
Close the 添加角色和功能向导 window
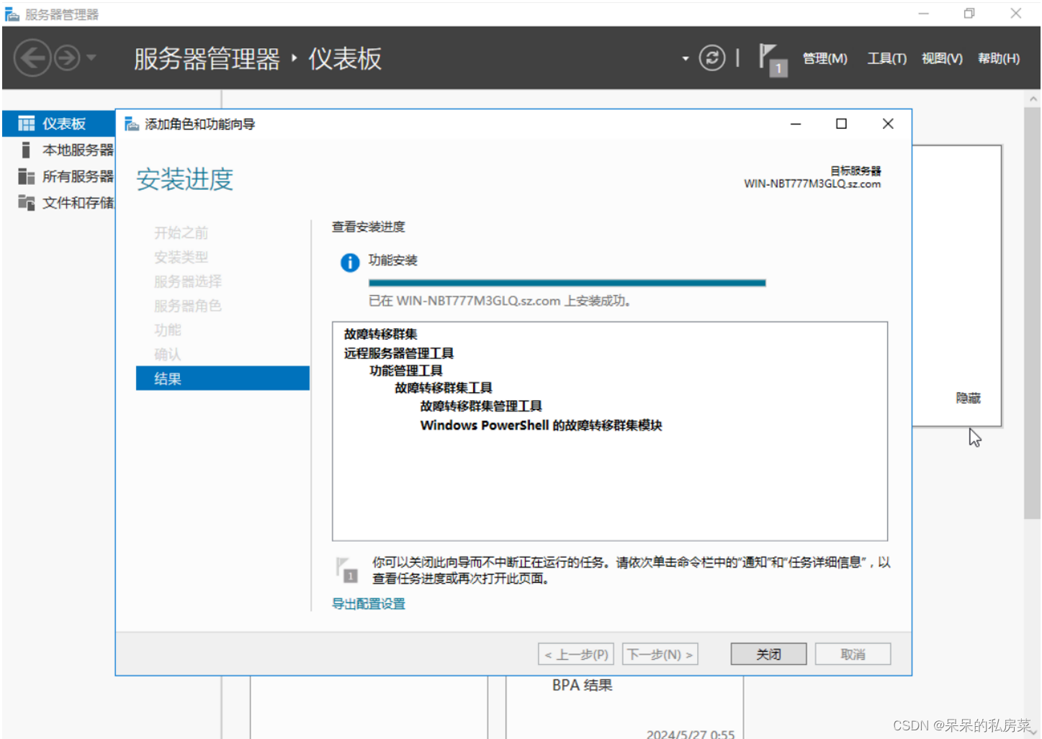[888, 124]
